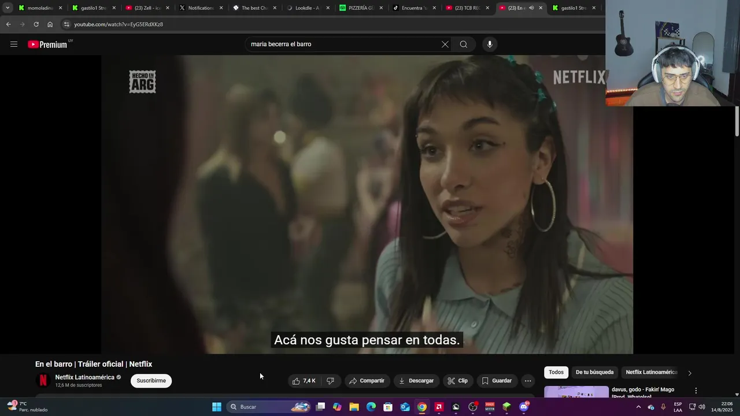Switch to X Notifications tab

pos(201,8)
